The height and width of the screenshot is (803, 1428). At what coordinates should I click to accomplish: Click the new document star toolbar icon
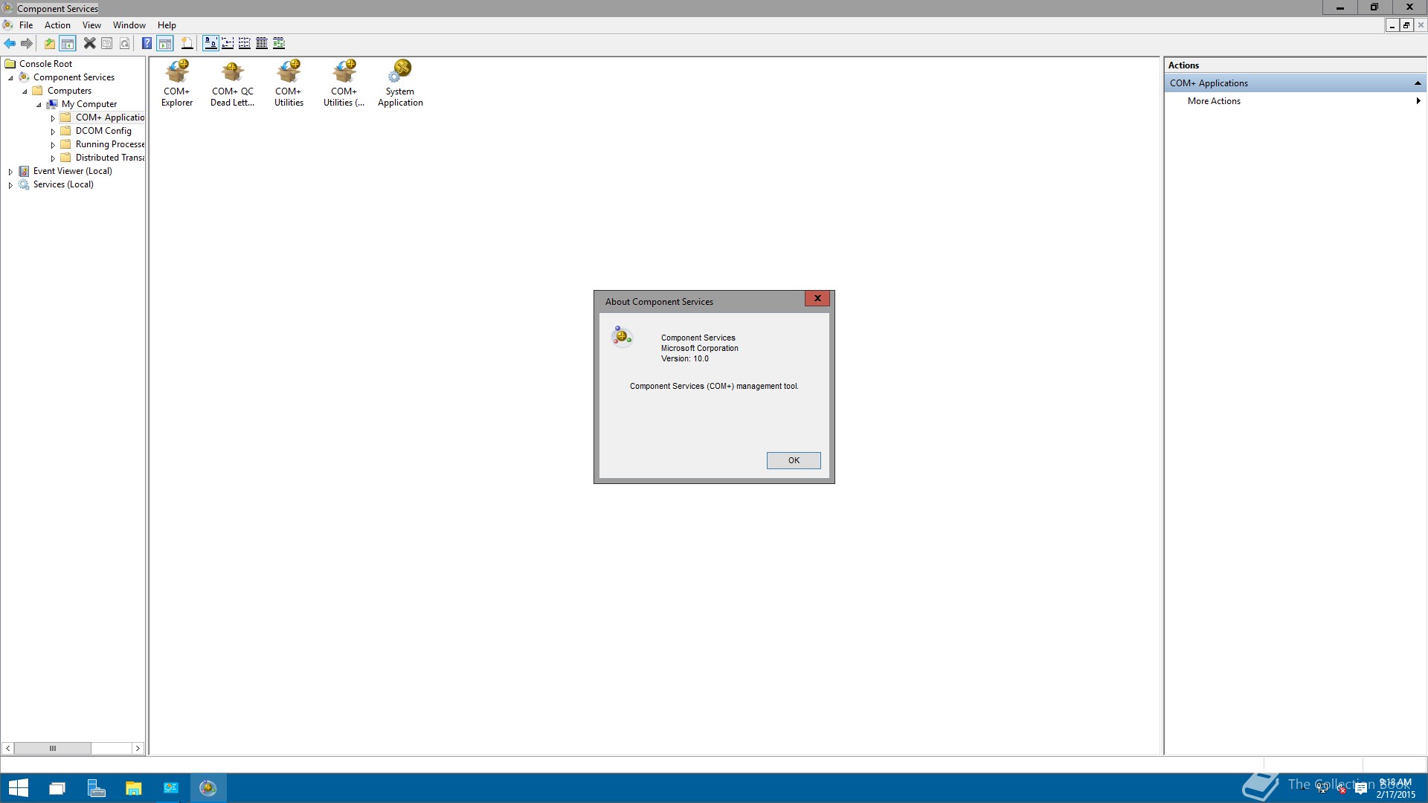point(187,43)
